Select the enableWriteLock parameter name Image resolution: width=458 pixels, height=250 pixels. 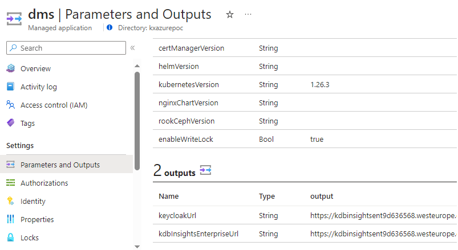pyautogui.click(x=186, y=140)
